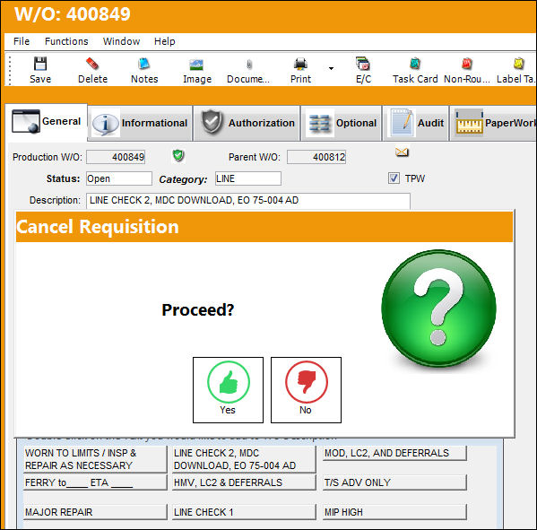Click the Category field showing LINE
Viewport: 537px width, 530px height.
point(248,178)
